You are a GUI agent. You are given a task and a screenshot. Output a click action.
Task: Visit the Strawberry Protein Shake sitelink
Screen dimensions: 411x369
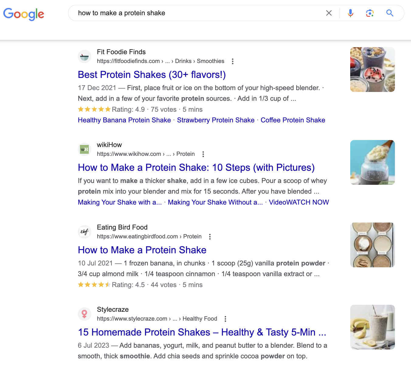tap(216, 120)
